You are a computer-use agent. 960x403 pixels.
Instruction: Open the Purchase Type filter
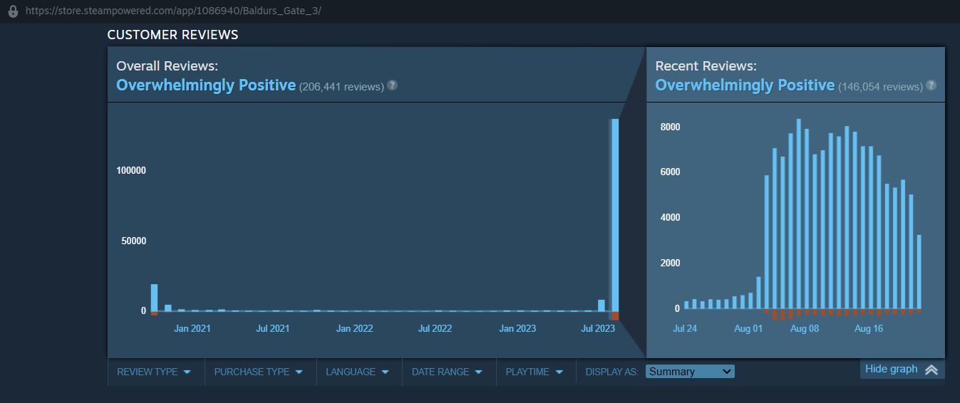coord(259,372)
